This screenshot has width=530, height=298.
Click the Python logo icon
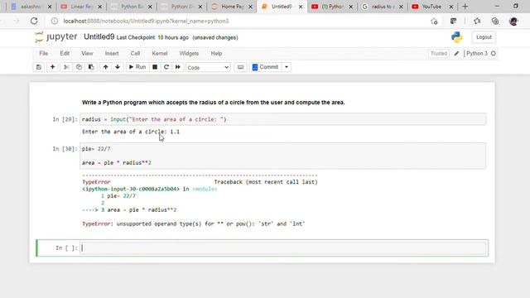[456, 37]
